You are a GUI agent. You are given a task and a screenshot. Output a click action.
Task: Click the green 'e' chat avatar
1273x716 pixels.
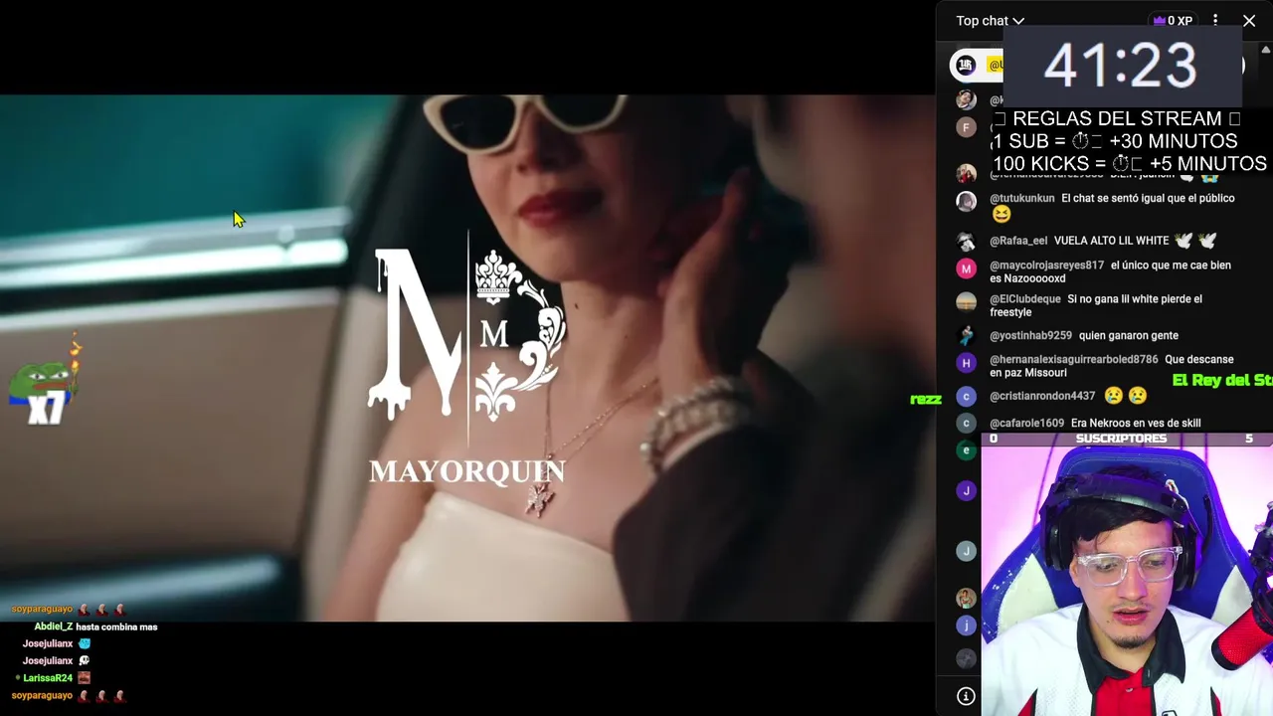[x=966, y=450]
